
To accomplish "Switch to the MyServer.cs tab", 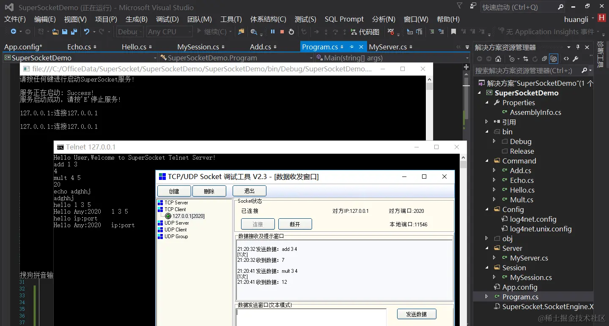I will click(x=388, y=47).
